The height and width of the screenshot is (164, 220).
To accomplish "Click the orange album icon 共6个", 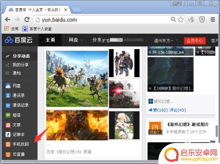I will point(155,128).
